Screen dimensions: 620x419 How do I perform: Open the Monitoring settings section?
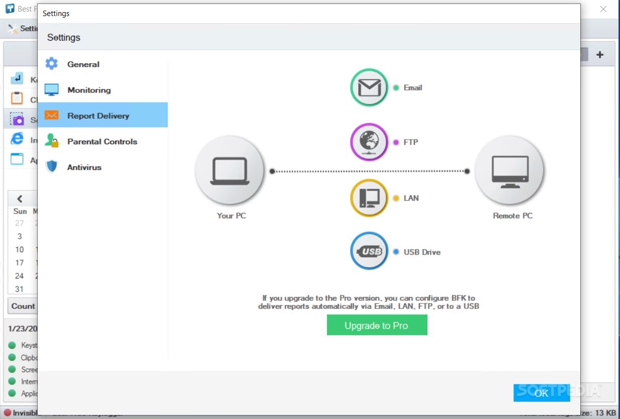(103, 90)
